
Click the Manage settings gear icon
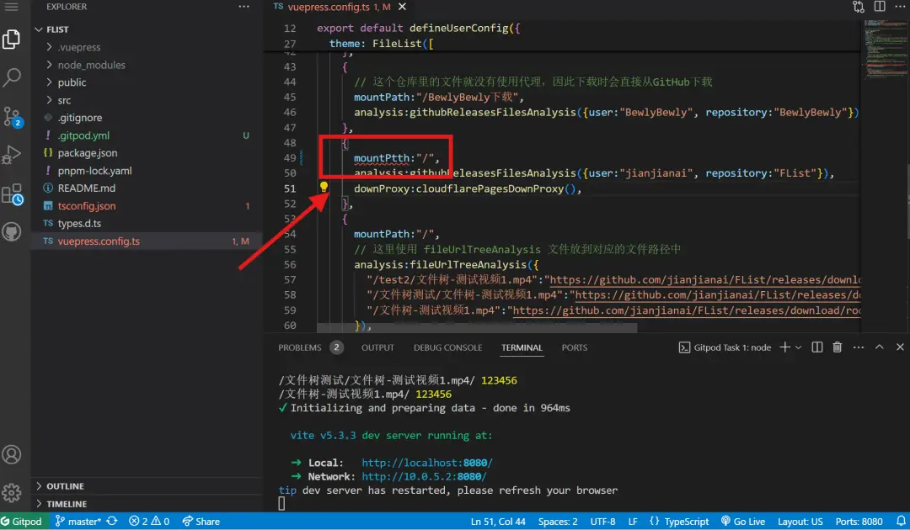click(x=12, y=492)
